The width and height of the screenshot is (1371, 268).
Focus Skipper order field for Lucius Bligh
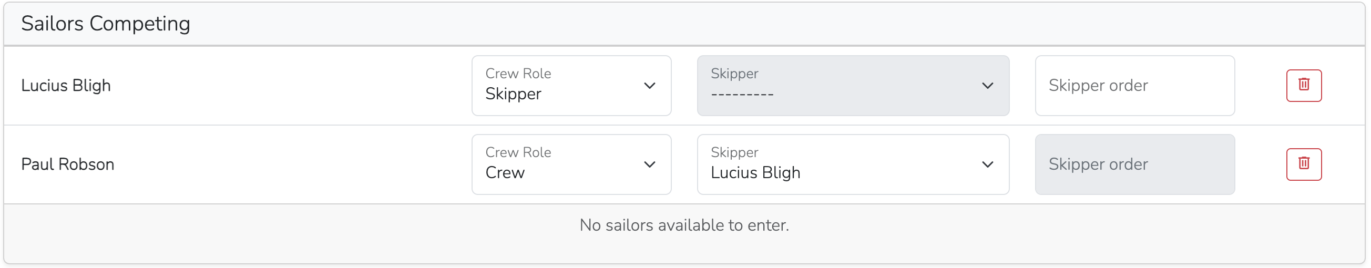pyautogui.click(x=1134, y=86)
